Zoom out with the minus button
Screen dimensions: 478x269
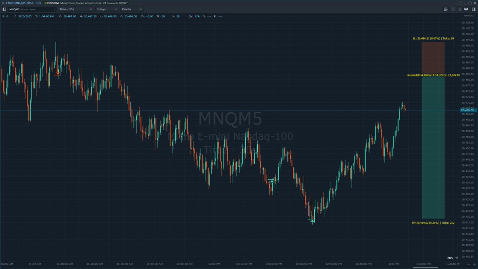[468, 265]
